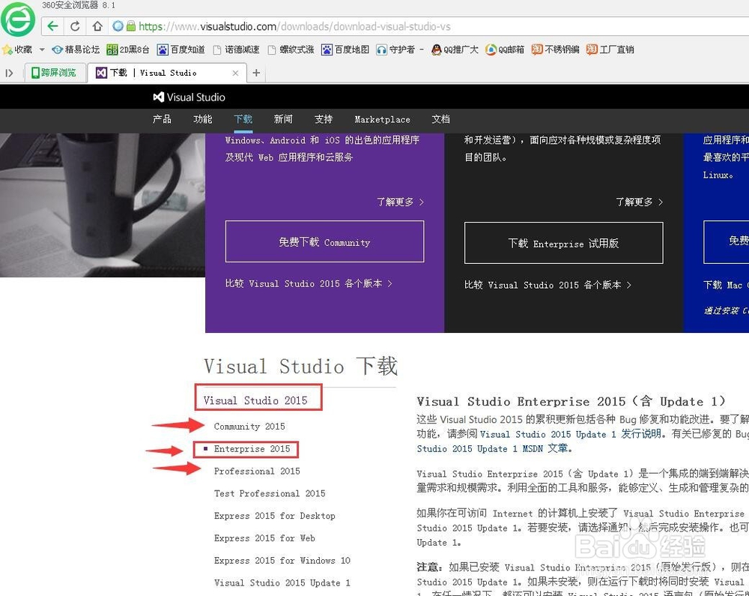Click the browser home icon
Viewport: 749px width, 596px height.
(x=98, y=25)
